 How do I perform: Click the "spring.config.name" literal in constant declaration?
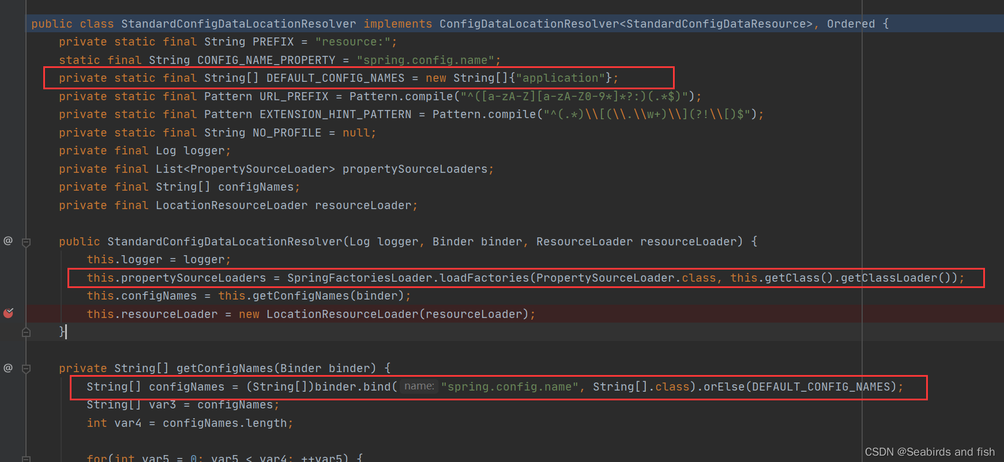426,60
